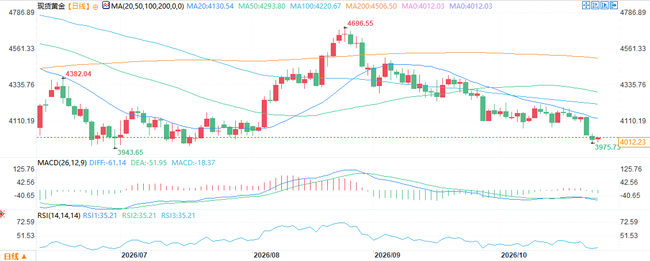Click the 4110.19 right axis price label
Image resolution: width=650 pixels, height=261 pixels.
(x=633, y=121)
